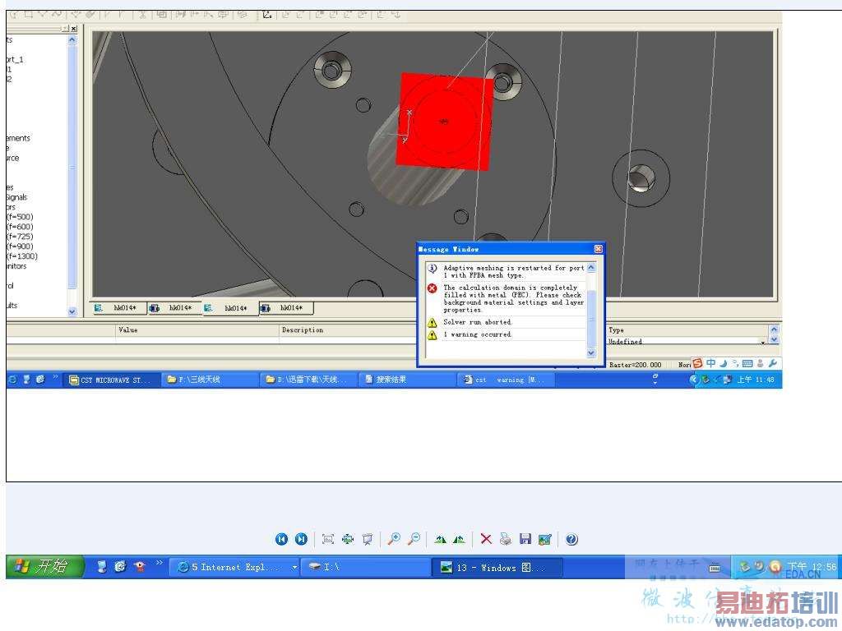
Task: Rotate the picture clockwise
Action: 441,539
